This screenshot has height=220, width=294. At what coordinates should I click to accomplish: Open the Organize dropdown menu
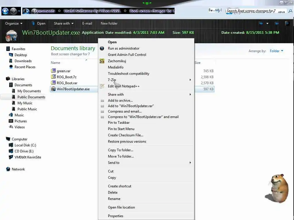coord(14,23)
